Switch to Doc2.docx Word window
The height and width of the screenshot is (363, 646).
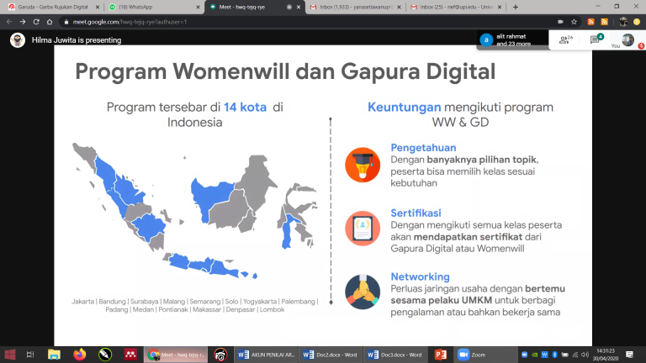click(x=331, y=355)
